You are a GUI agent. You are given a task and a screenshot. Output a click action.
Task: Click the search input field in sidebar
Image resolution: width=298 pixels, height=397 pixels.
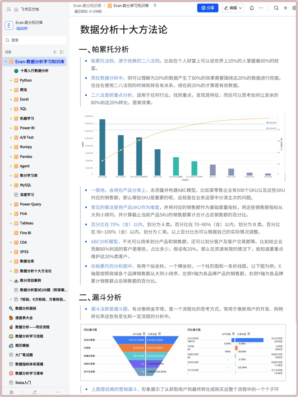click(35, 40)
